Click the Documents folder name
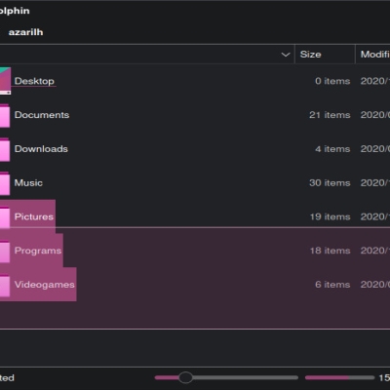 (42, 115)
